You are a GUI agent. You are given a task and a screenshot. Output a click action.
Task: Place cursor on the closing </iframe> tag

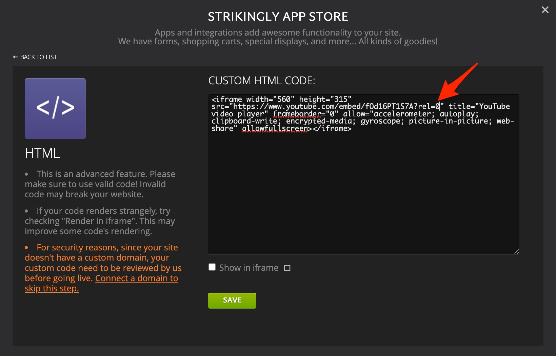[x=332, y=129]
